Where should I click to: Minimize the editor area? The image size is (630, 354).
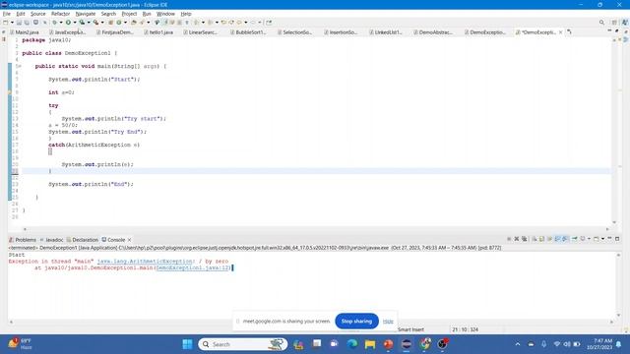(609, 30)
